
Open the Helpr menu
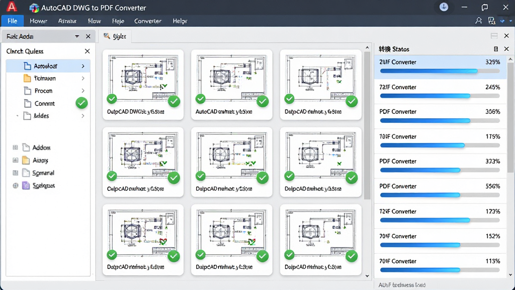(180, 21)
